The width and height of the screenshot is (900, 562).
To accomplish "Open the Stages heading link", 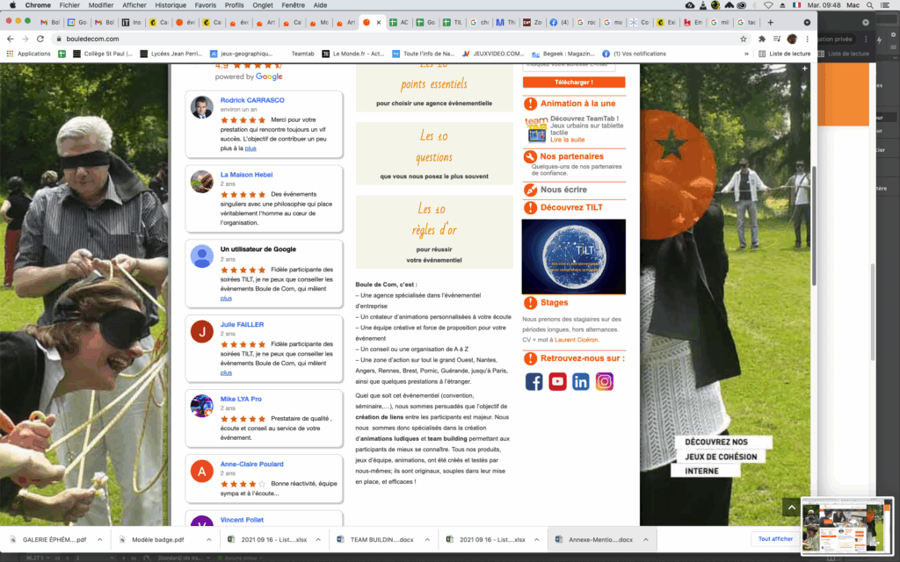I will (554, 303).
